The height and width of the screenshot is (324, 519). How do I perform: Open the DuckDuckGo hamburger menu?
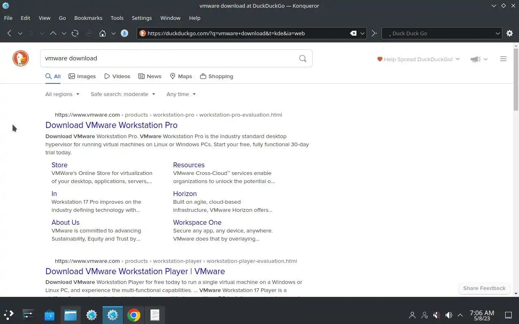pyautogui.click(x=503, y=59)
